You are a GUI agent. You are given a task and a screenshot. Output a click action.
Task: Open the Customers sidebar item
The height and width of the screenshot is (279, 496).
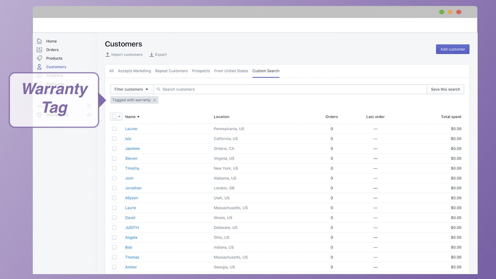click(56, 67)
